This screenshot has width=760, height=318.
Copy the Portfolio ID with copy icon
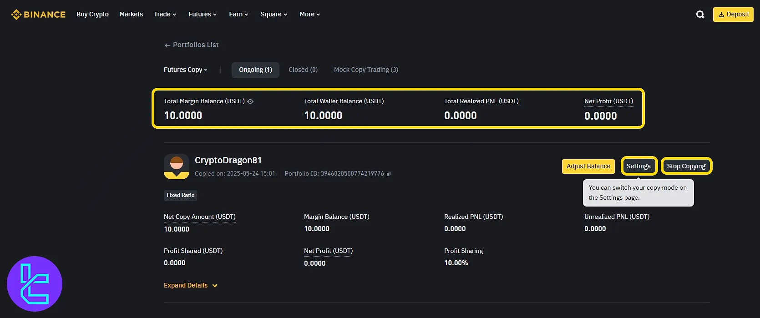[x=389, y=174]
